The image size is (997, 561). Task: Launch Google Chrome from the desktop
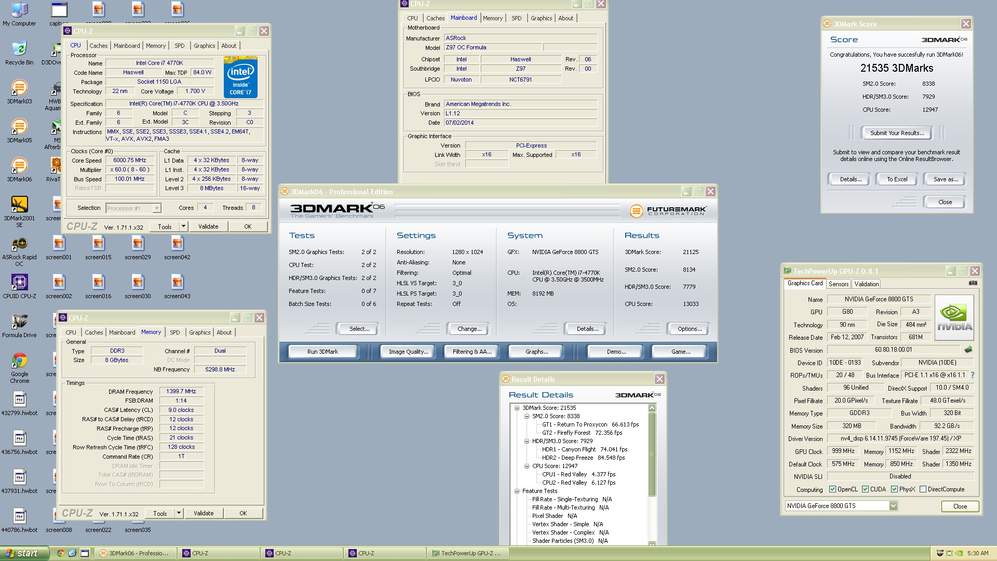click(19, 367)
